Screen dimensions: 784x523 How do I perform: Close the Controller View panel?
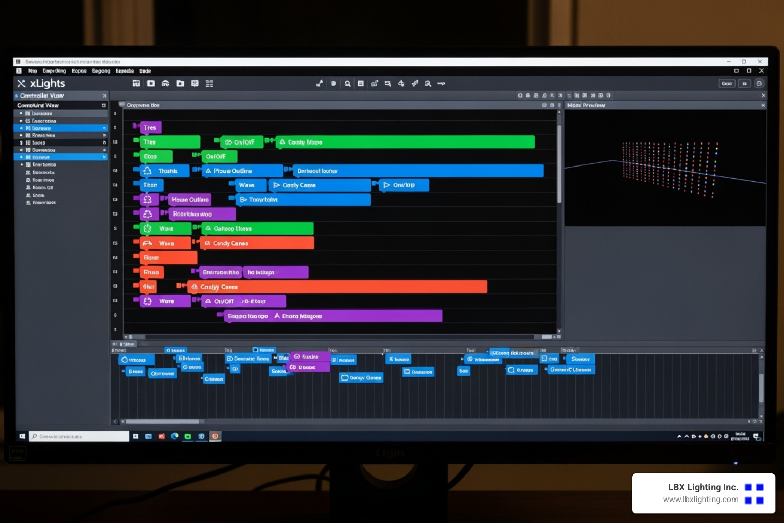pyautogui.click(x=105, y=96)
